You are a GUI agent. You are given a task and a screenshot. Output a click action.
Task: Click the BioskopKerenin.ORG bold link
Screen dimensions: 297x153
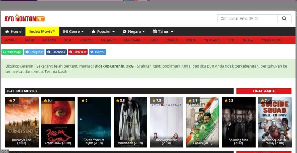(x=114, y=66)
